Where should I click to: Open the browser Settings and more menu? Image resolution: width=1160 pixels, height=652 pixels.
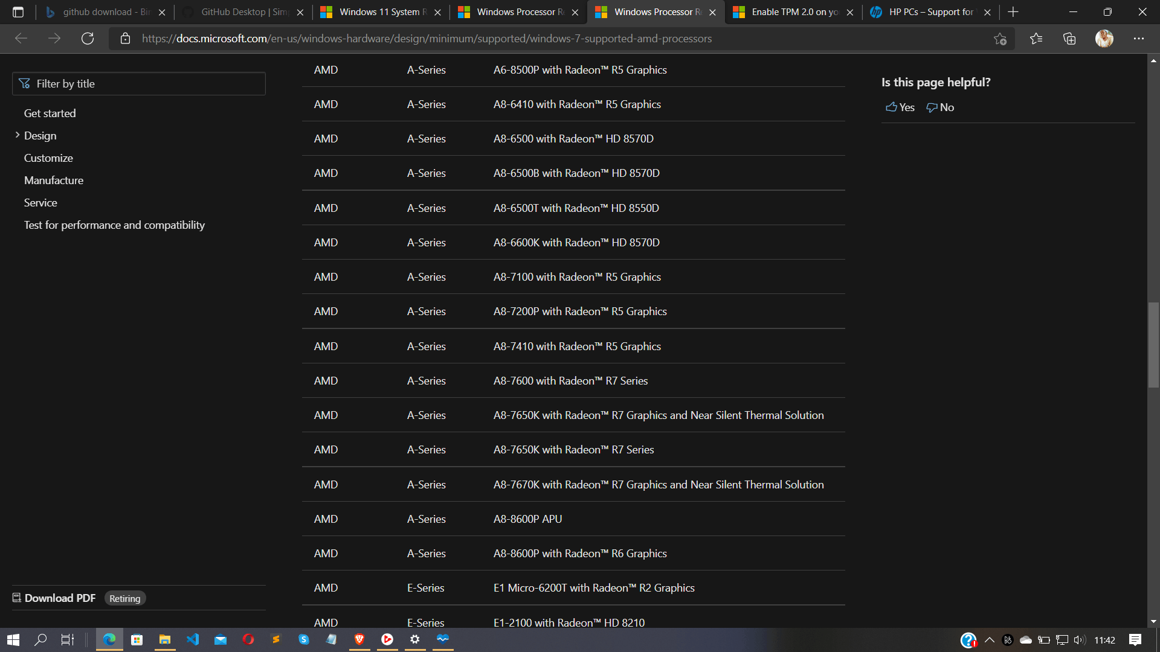(1139, 39)
